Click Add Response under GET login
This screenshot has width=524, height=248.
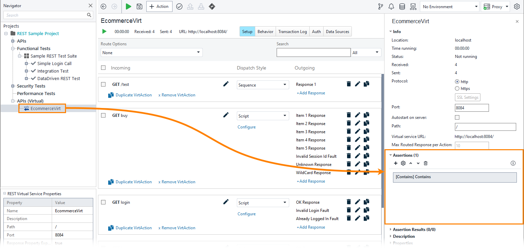tap(311, 227)
